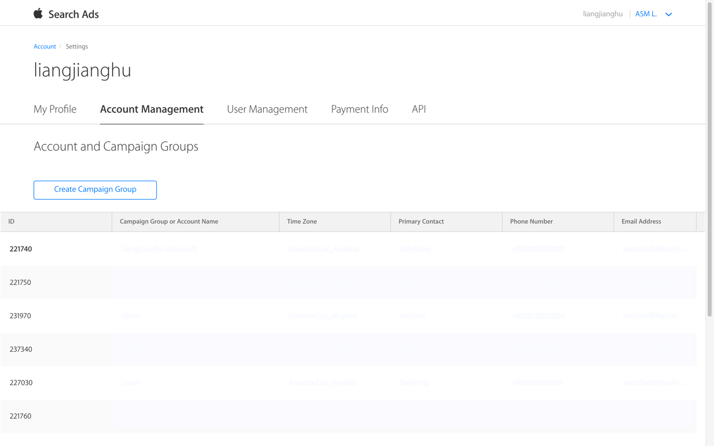Click the Primary Contact column header
This screenshot has height=446, width=714.
click(x=446, y=222)
